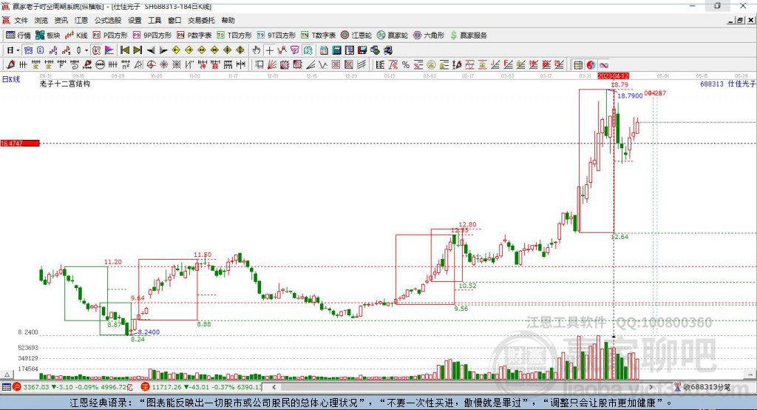Open the 六角形 hexagon tool
Image resolution: width=757 pixels, height=410 pixels.
click(429, 36)
